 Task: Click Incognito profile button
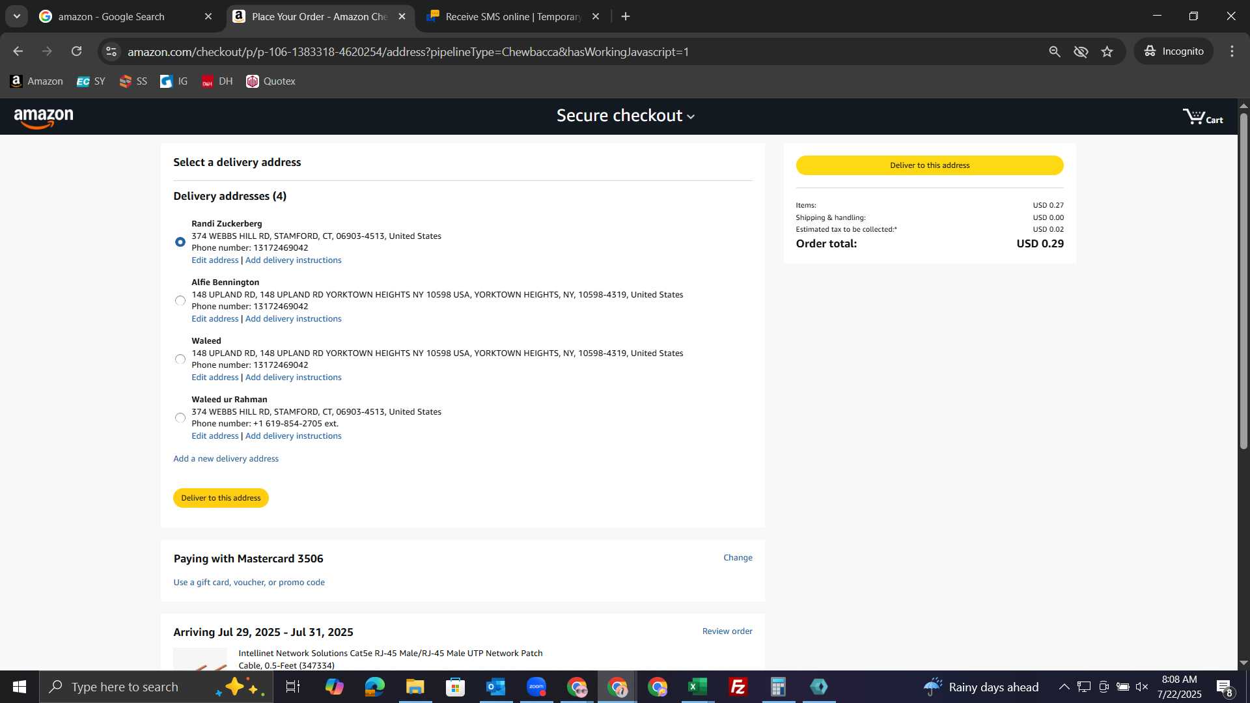(1174, 51)
